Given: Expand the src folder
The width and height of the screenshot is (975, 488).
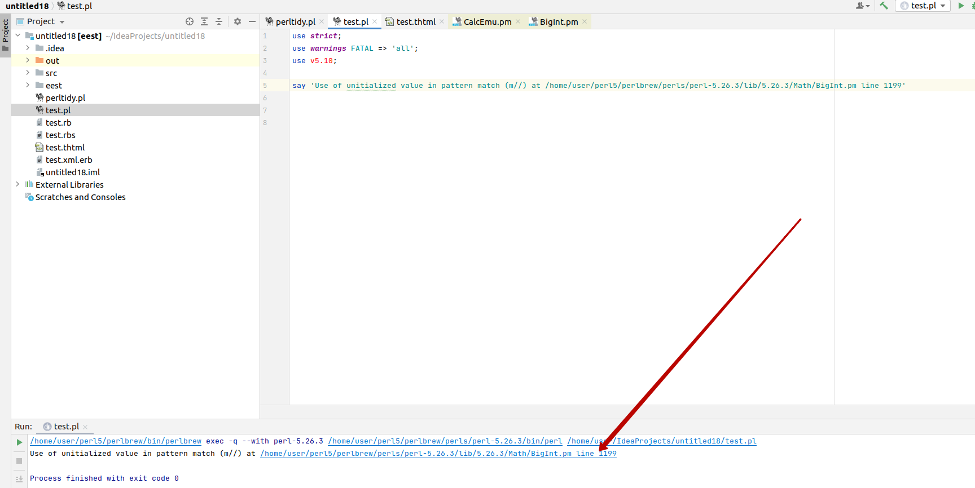Looking at the screenshot, I should click(28, 73).
